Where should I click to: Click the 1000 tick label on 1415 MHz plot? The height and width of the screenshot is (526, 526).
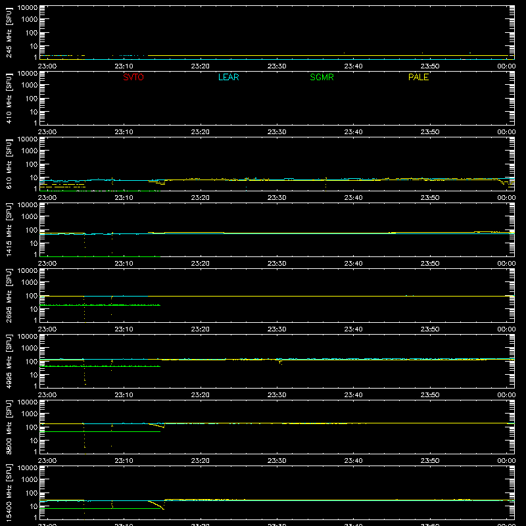(30, 217)
